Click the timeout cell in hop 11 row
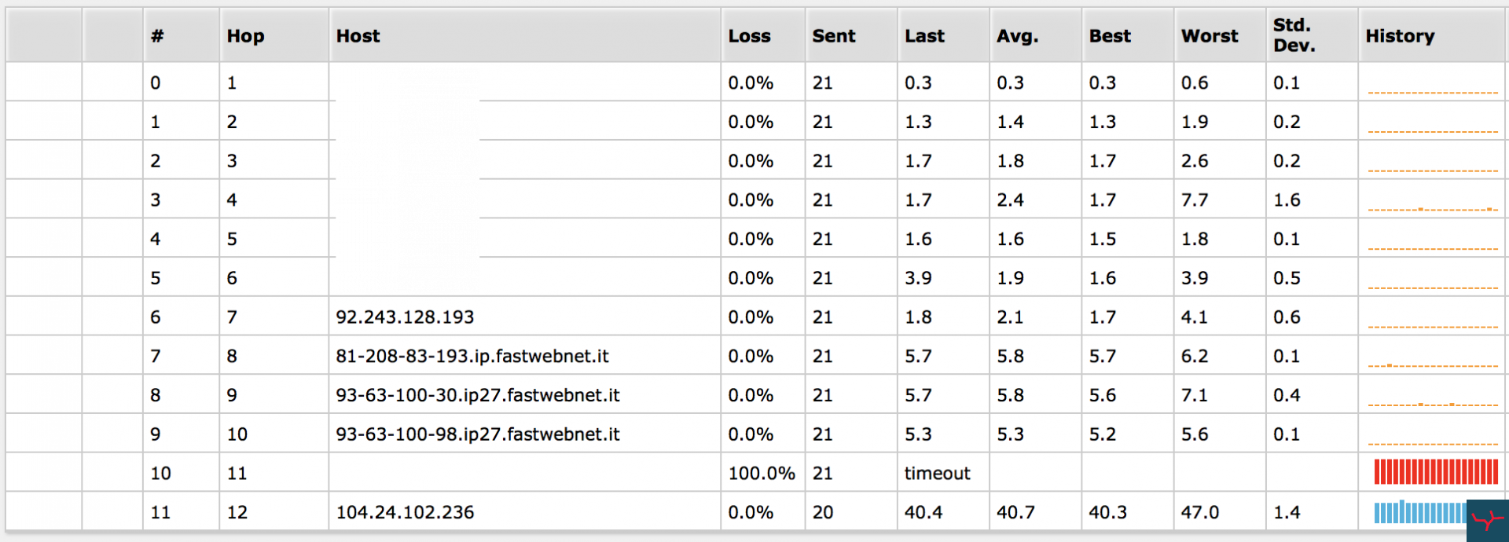 pyautogui.click(x=937, y=474)
